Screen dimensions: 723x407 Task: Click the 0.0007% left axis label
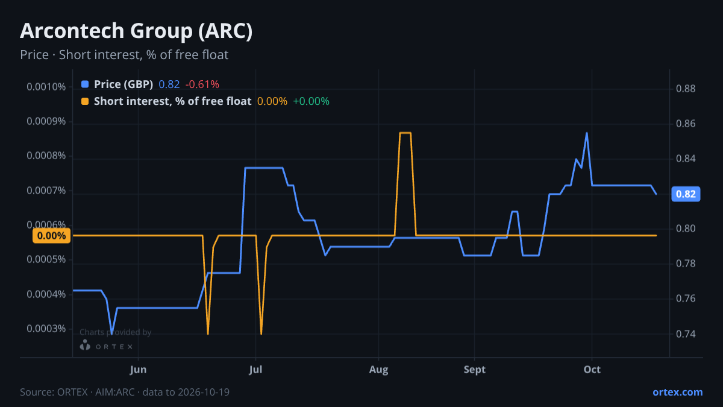46,191
